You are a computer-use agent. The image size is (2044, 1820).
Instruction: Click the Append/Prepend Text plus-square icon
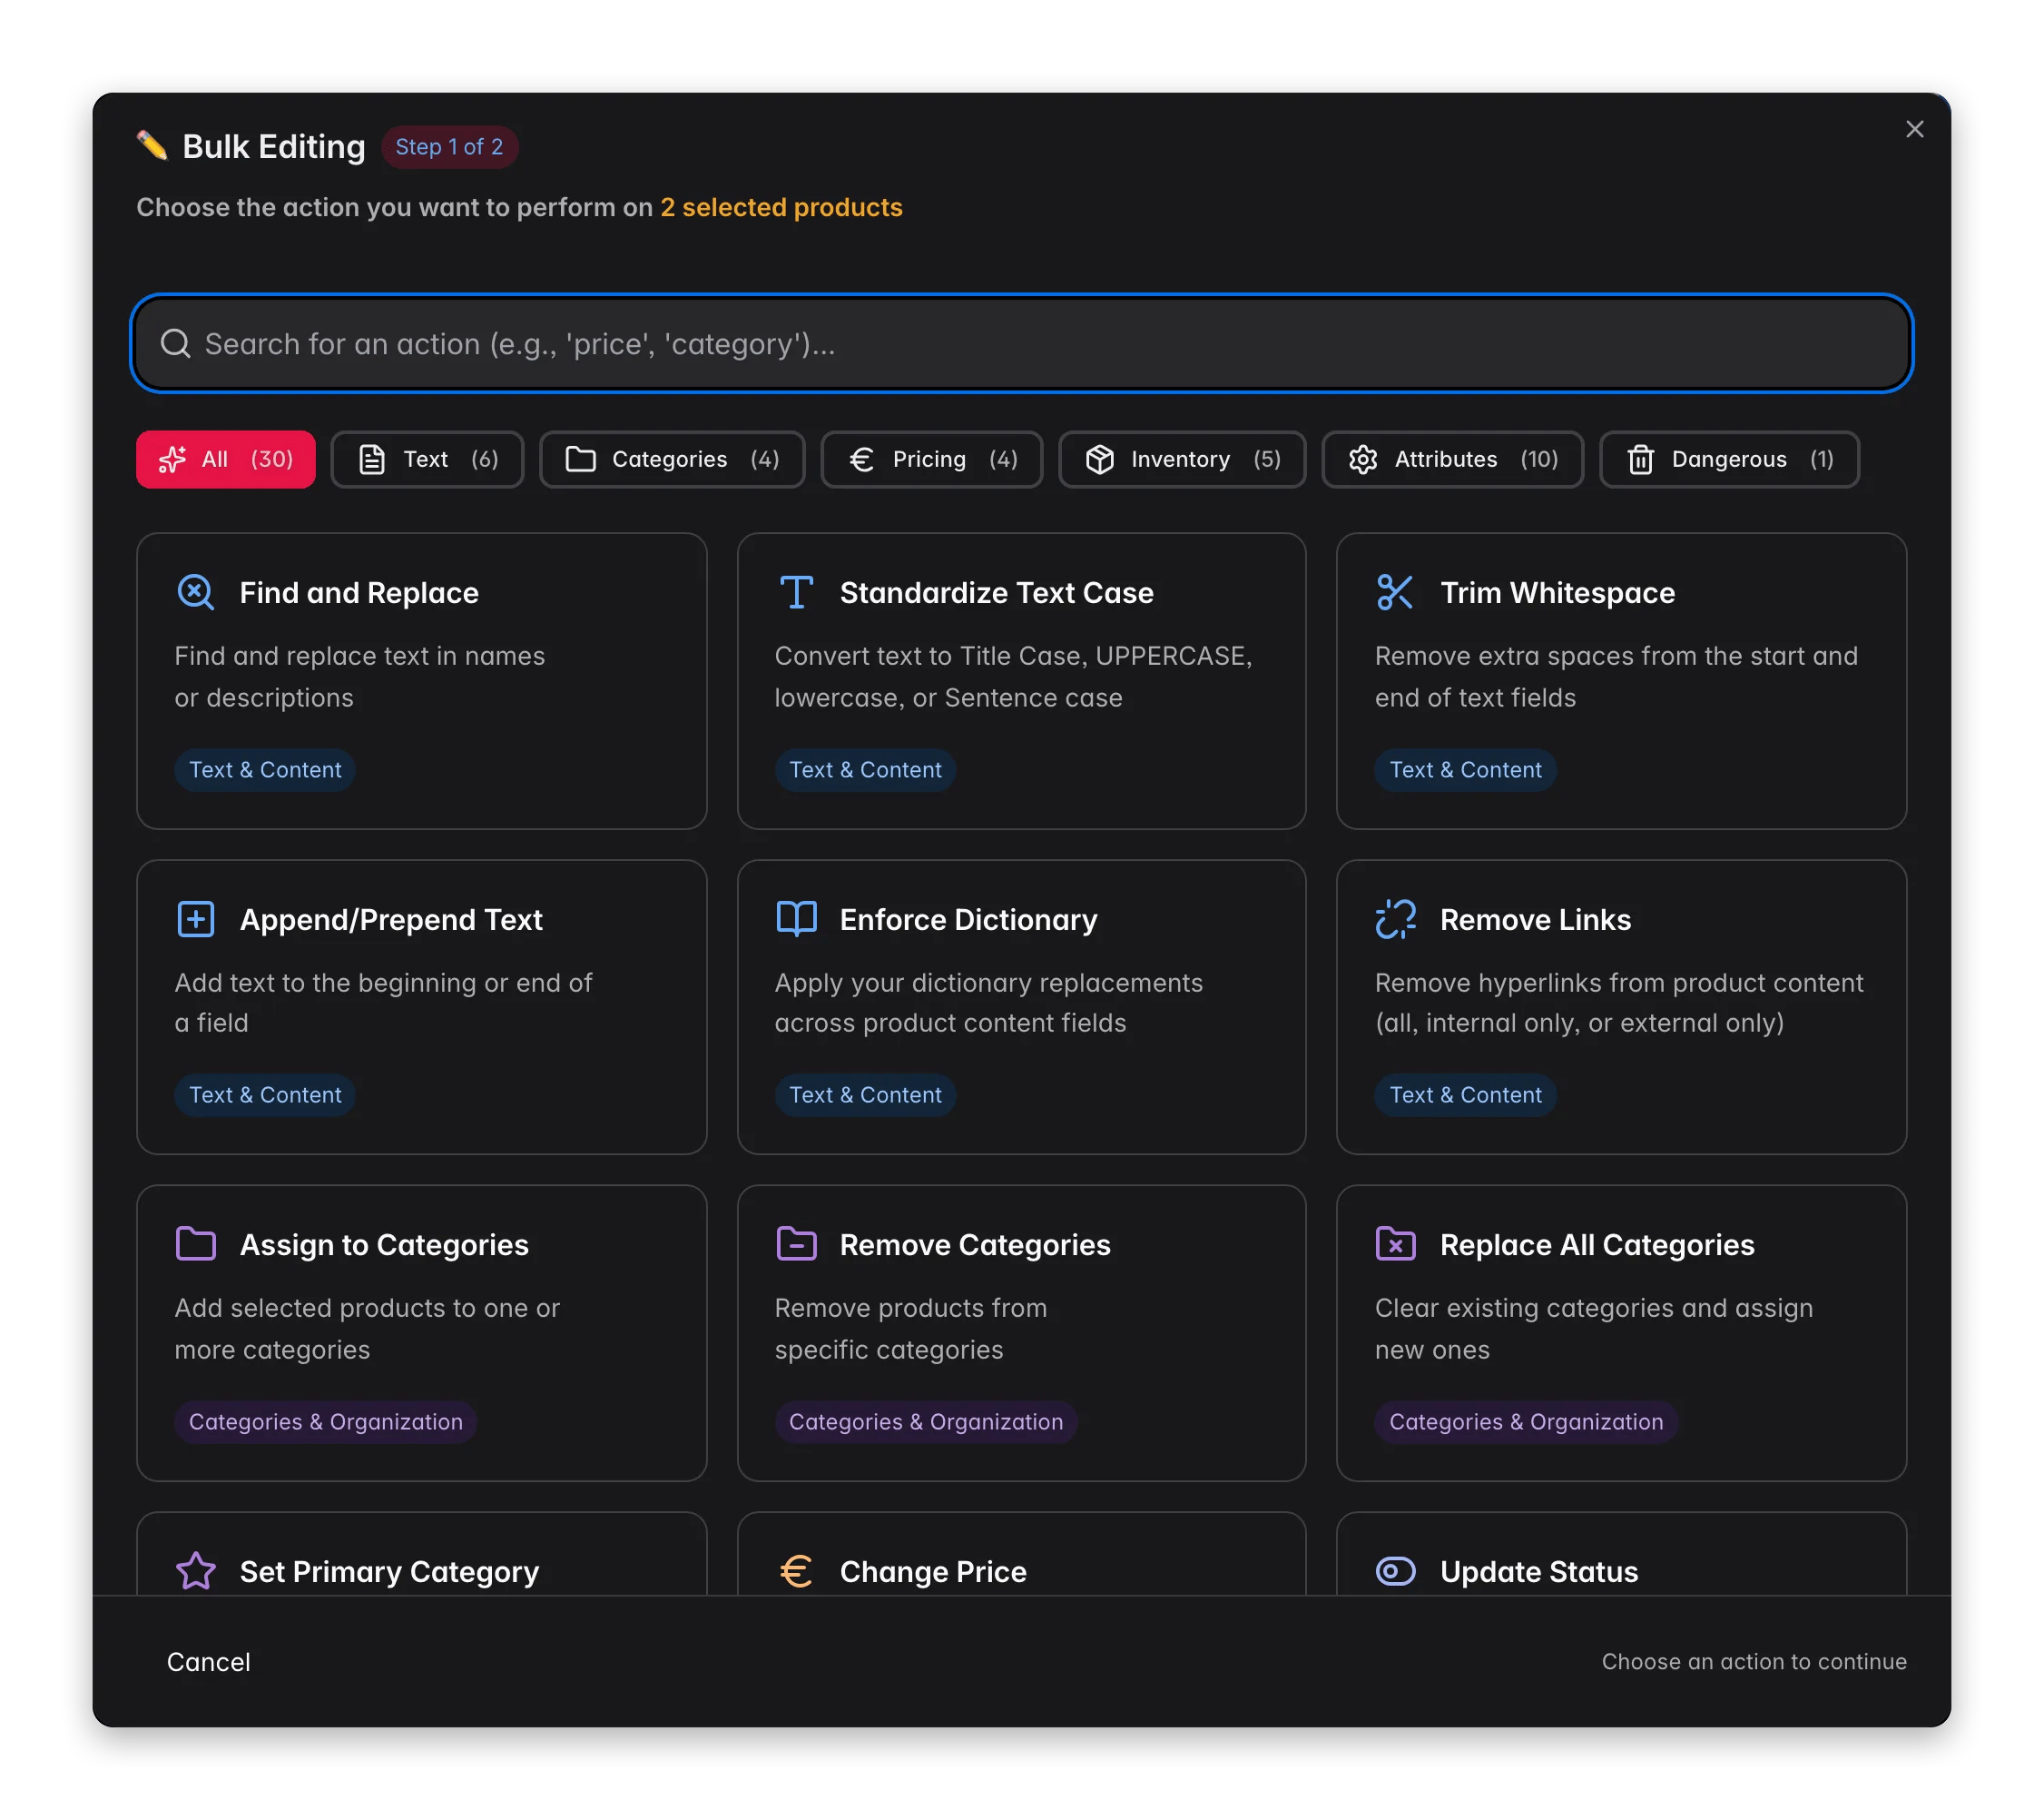coord(196,918)
